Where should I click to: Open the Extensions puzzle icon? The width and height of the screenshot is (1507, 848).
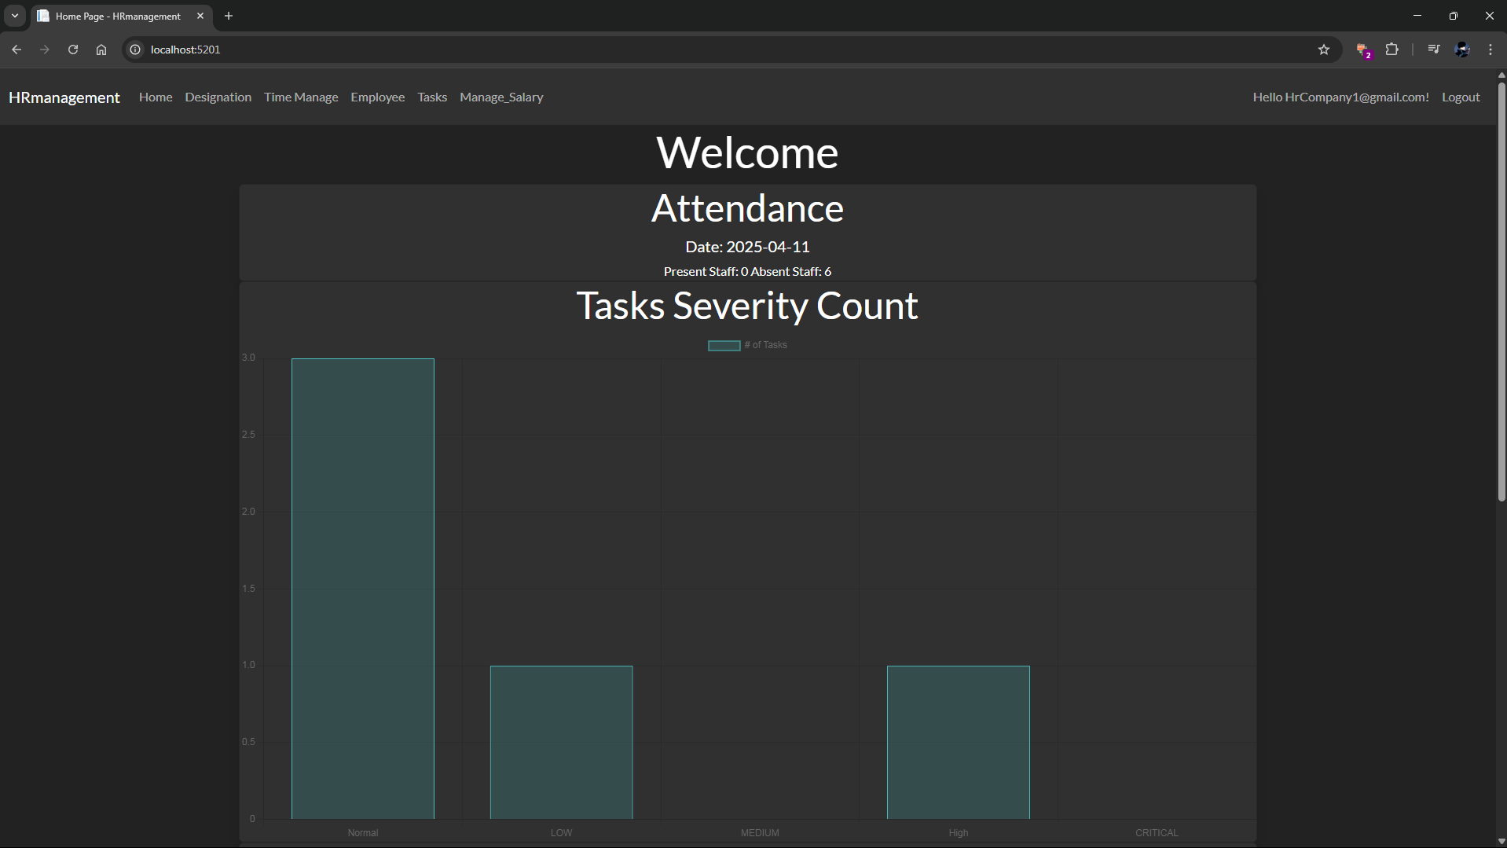[x=1392, y=50]
